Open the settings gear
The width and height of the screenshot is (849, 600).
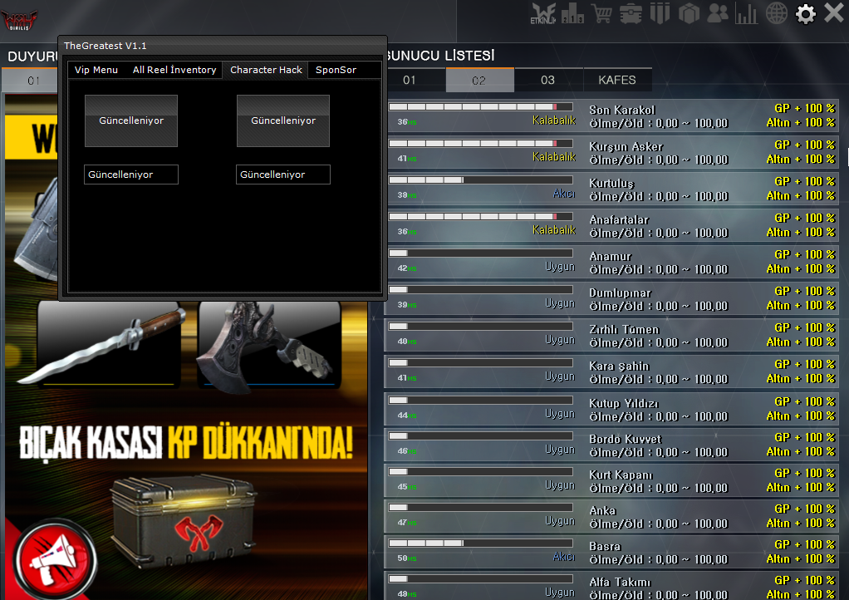(x=805, y=13)
